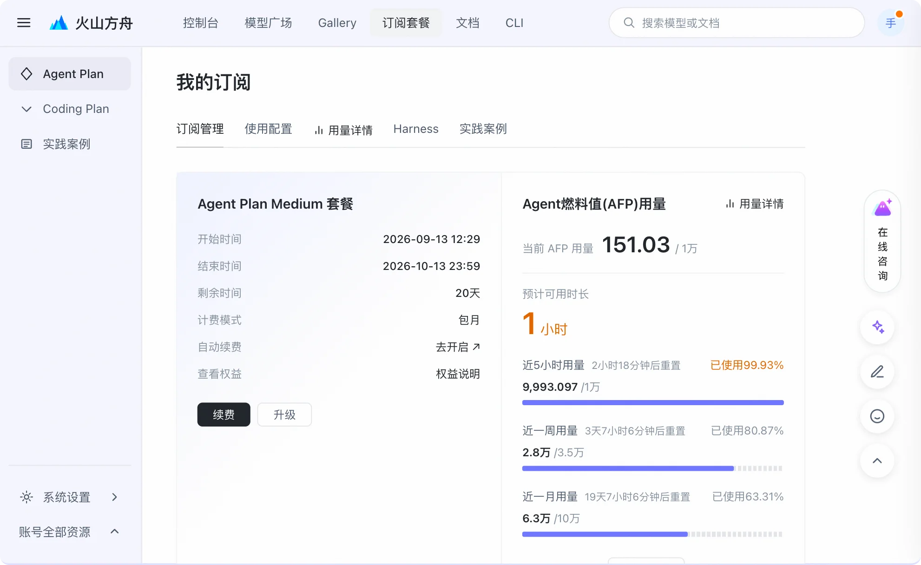This screenshot has width=921, height=565.
Task: Click the 近一周用量 progress bar
Action: [x=653, y=468]
